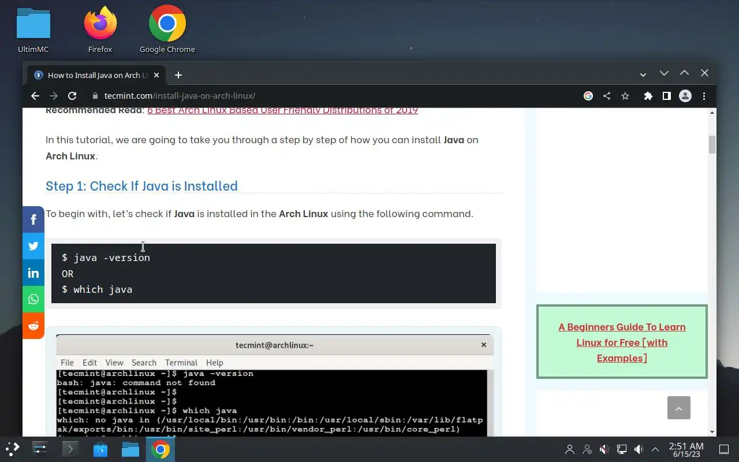The image size is (739, 462).
Task: Maximize the Chrome window
Action: [684, 73]
